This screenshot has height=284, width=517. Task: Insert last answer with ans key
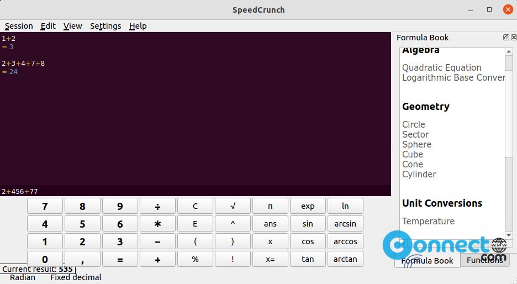coord(270,224)
